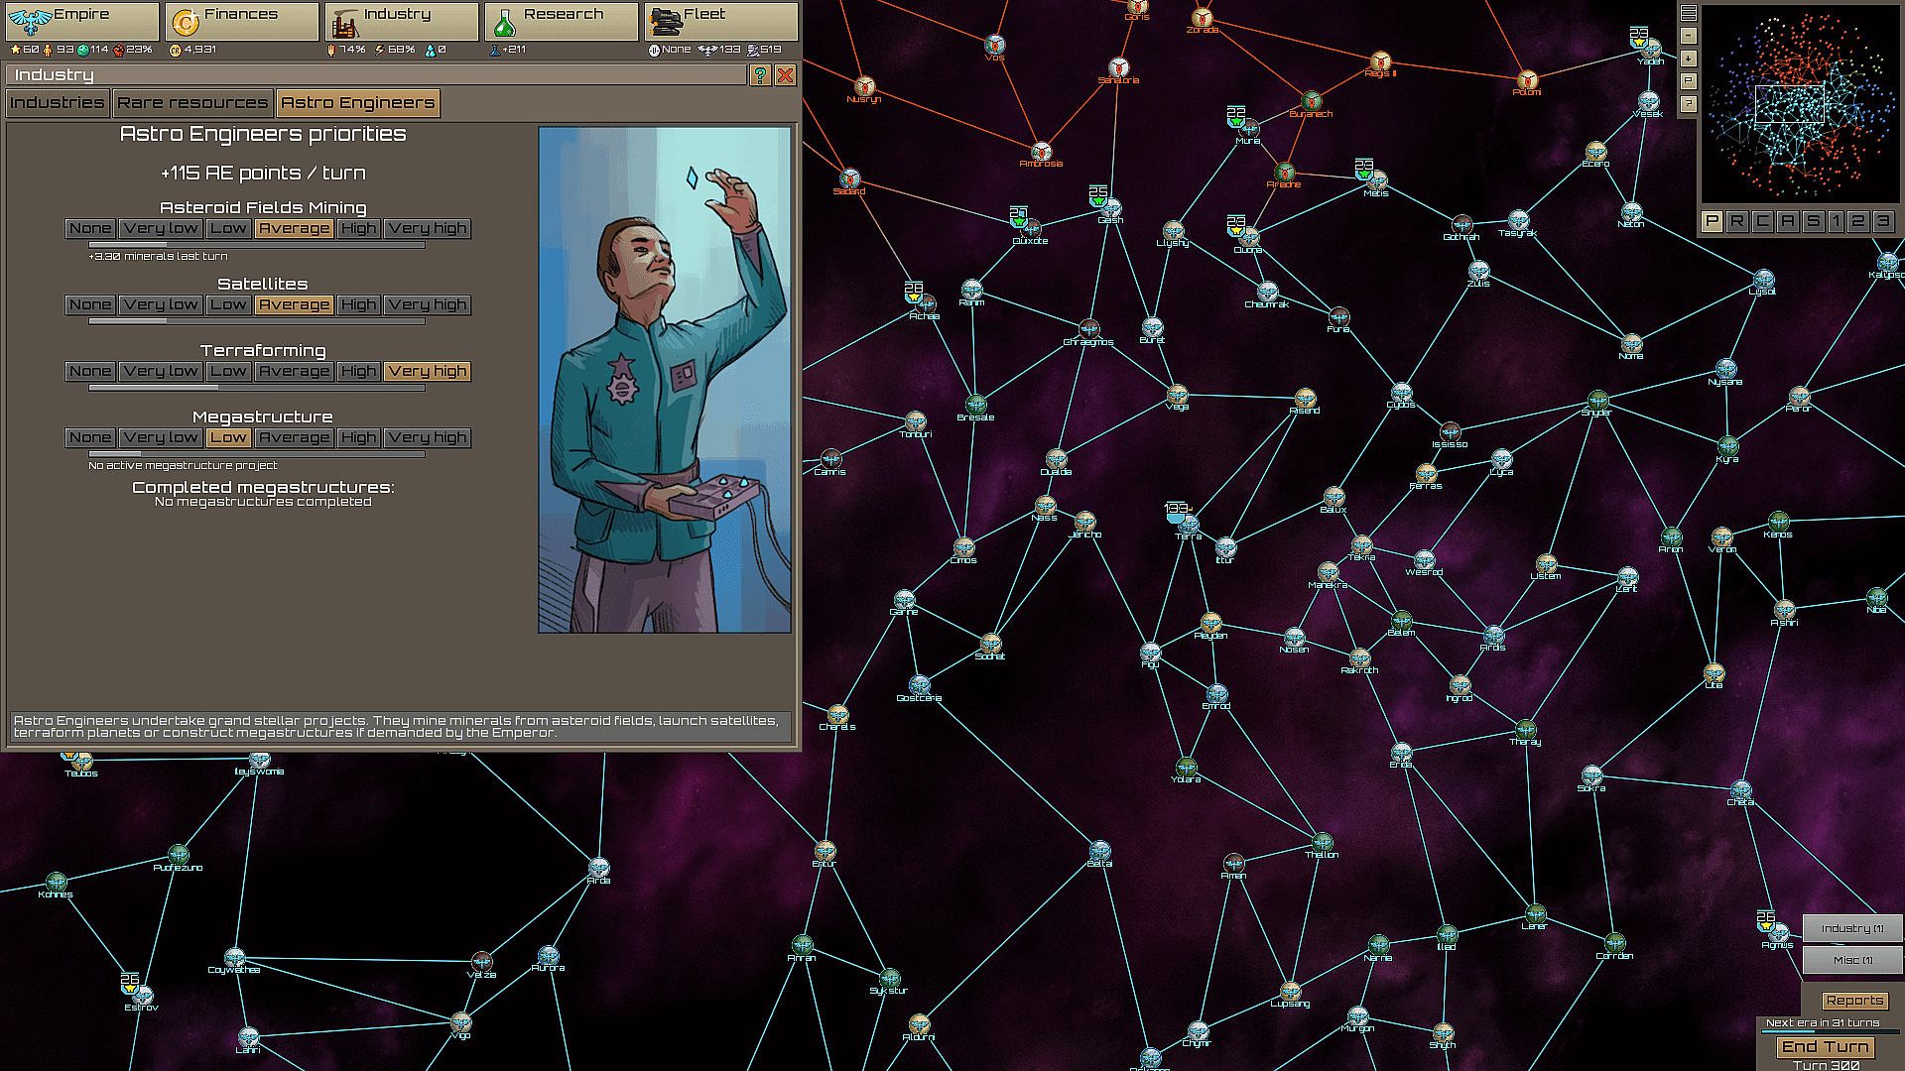Set Satellites priority to None
1905x1071 pixels.
(x=90, y=304)
